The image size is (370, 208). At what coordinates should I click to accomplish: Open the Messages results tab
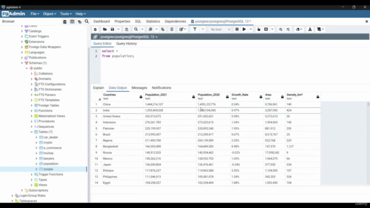tap(139, 88)
